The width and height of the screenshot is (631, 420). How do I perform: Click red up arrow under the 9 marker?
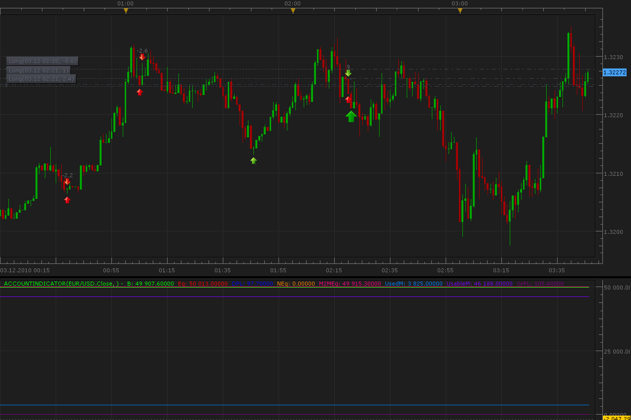[x=348, y=99]
